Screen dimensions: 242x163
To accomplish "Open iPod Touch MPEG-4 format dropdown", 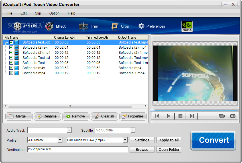I will pos(125,140).
